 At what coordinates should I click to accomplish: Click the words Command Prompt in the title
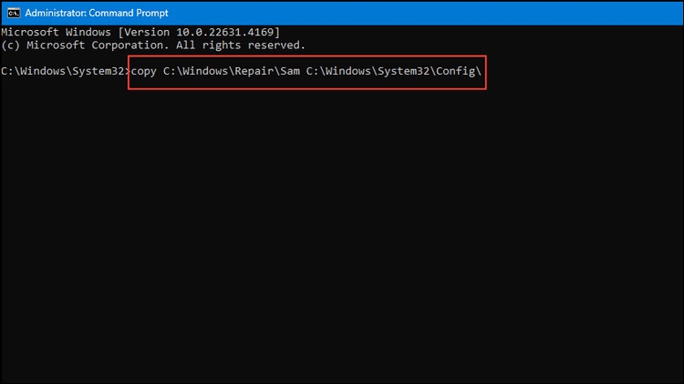point(129,13)
